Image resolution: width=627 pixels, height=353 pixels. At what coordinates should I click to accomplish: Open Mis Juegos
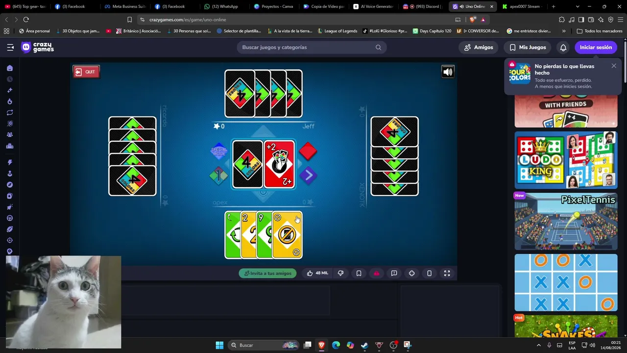[528, 47]
